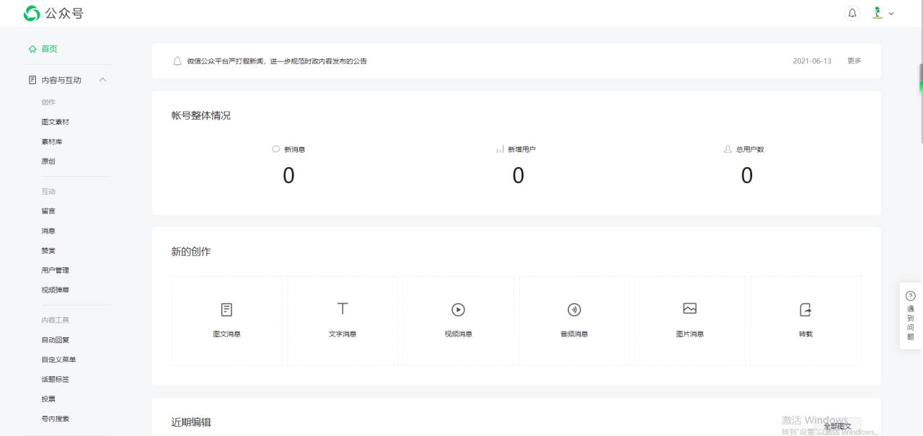Image resolution: width=923 pixels, height=436 pixels.
Task: Choose the 音频消息 audio icon
Action: click(x=574, y=309)
